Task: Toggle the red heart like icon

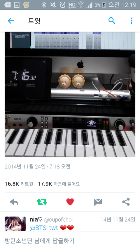Action: (70, 202)
